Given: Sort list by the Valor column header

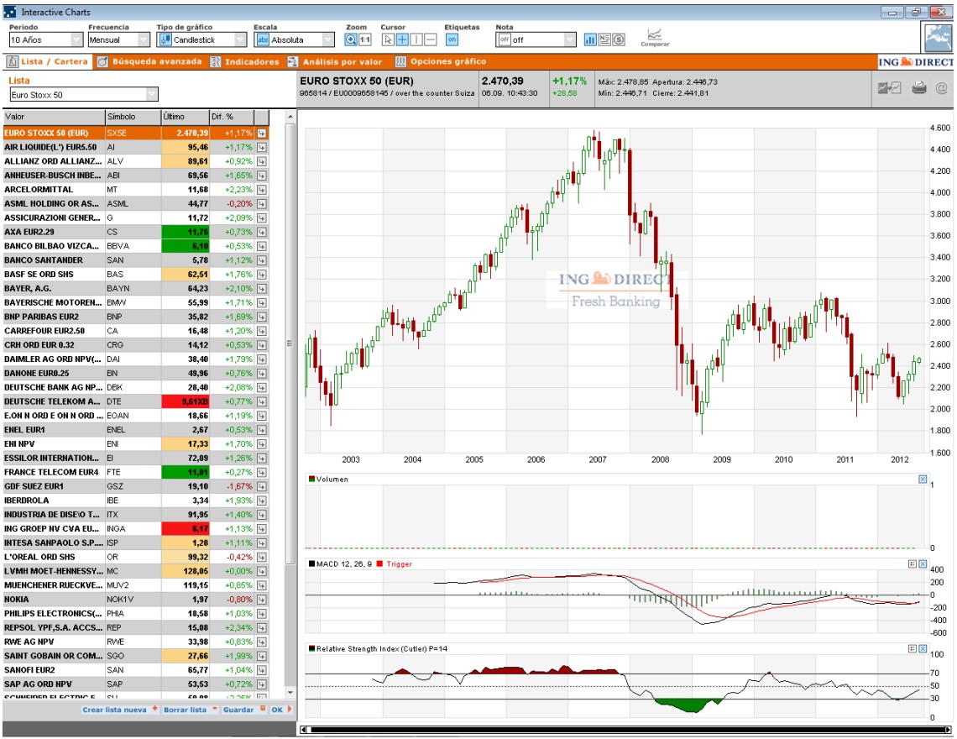Looking at the screenshot, I should (x=54, y=117).
